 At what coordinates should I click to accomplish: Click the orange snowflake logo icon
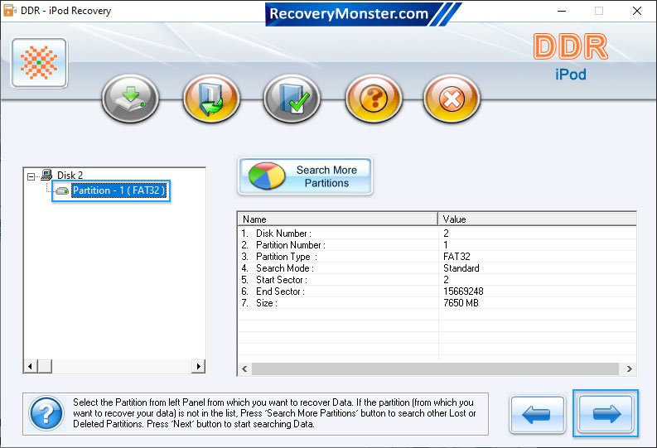[x=40, y=63]
